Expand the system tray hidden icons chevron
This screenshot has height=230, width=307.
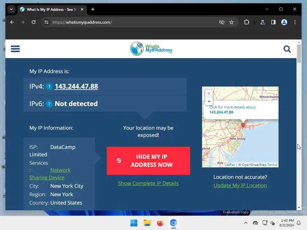[x=246, y=223]
